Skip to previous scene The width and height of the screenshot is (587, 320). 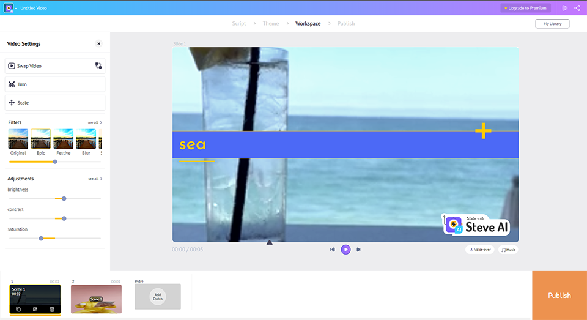tap(333, 250)
